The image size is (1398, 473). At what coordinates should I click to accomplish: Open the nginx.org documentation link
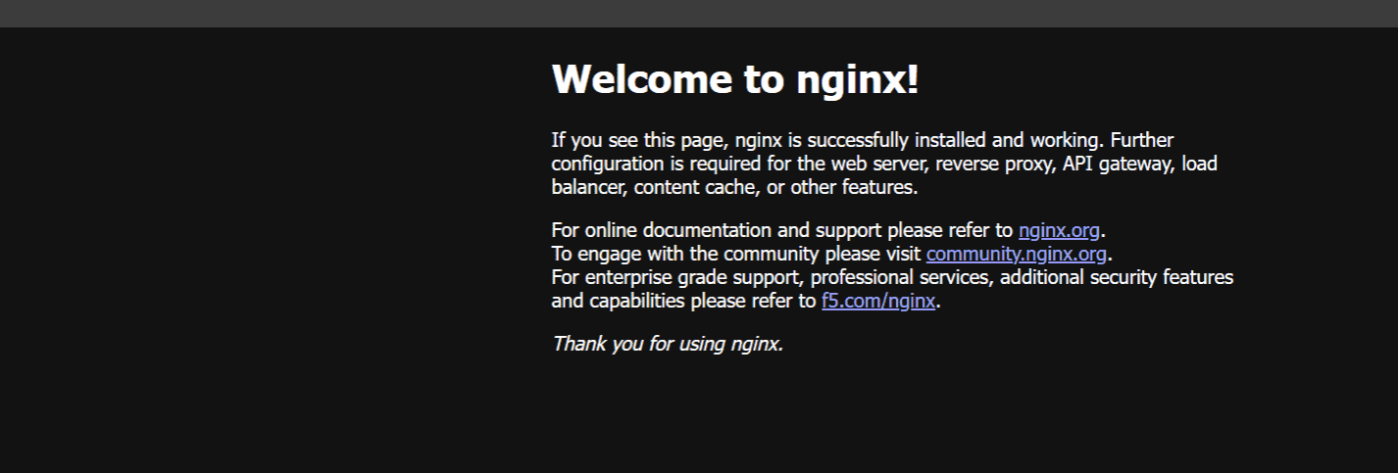(1059, 231)
